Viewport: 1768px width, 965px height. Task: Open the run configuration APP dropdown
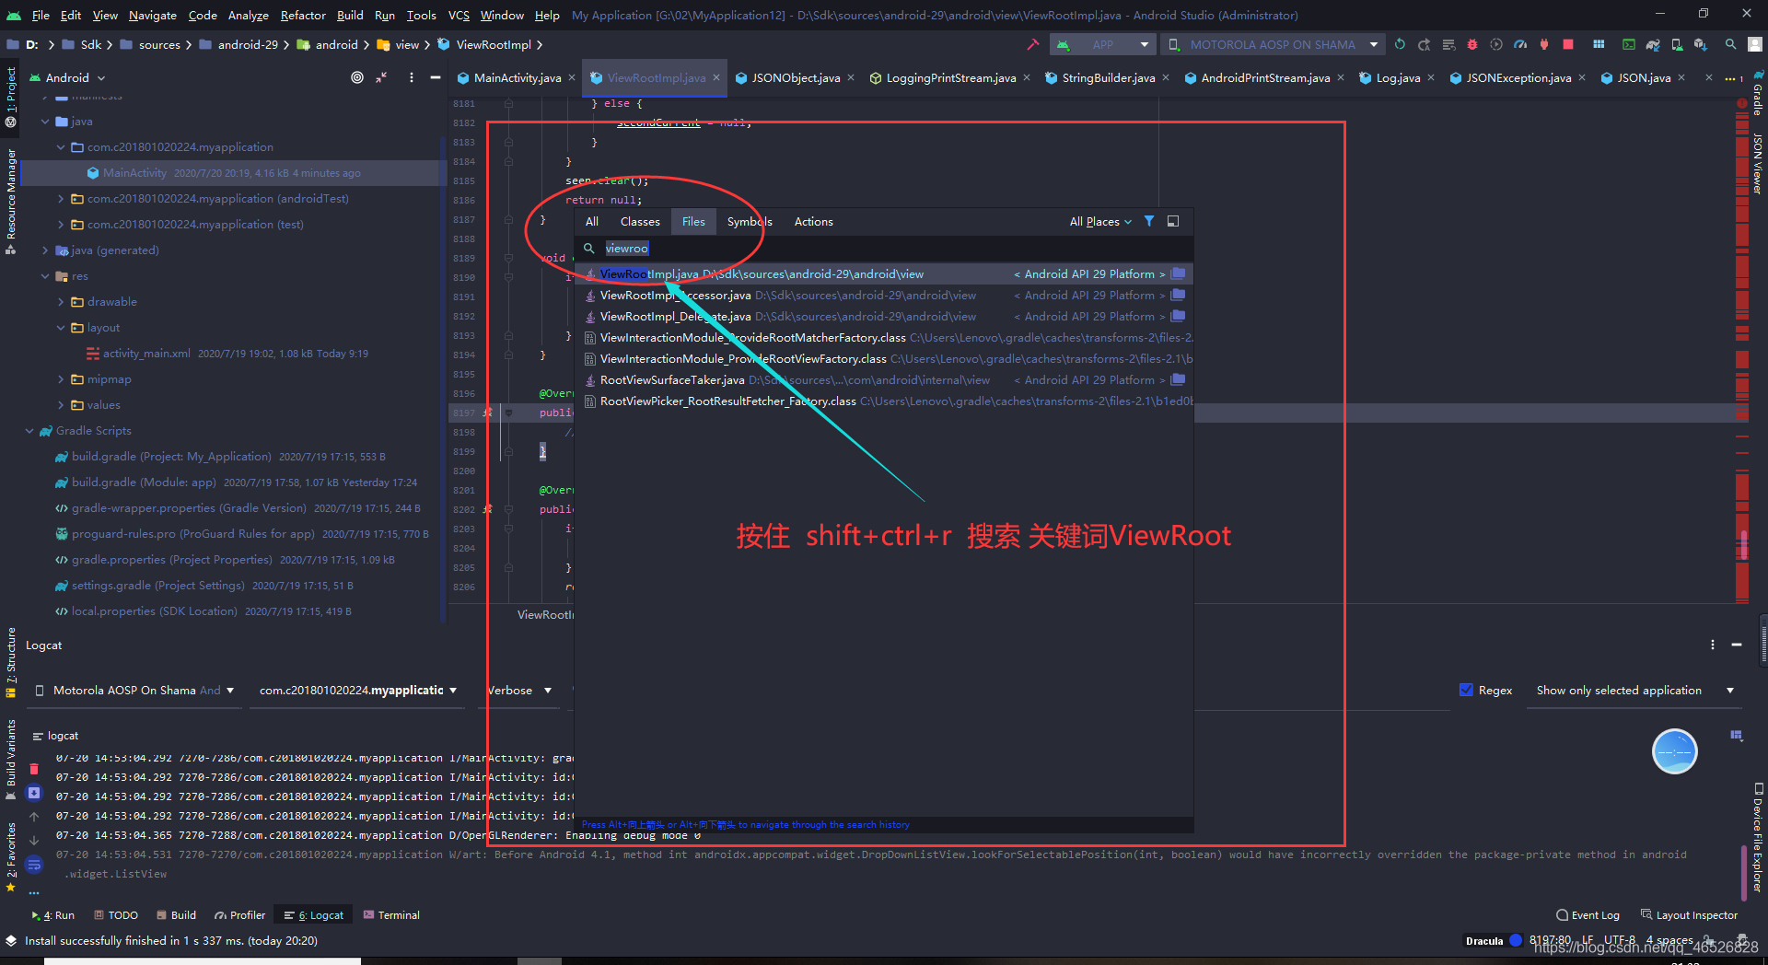(x=1104, y=44)
